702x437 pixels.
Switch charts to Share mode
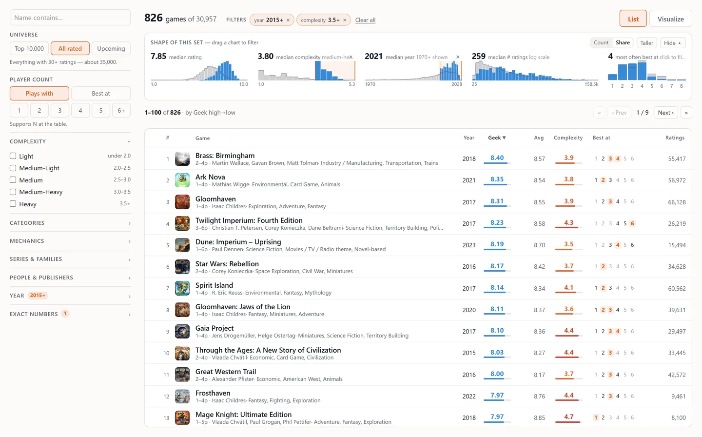(x=623, y=43)
